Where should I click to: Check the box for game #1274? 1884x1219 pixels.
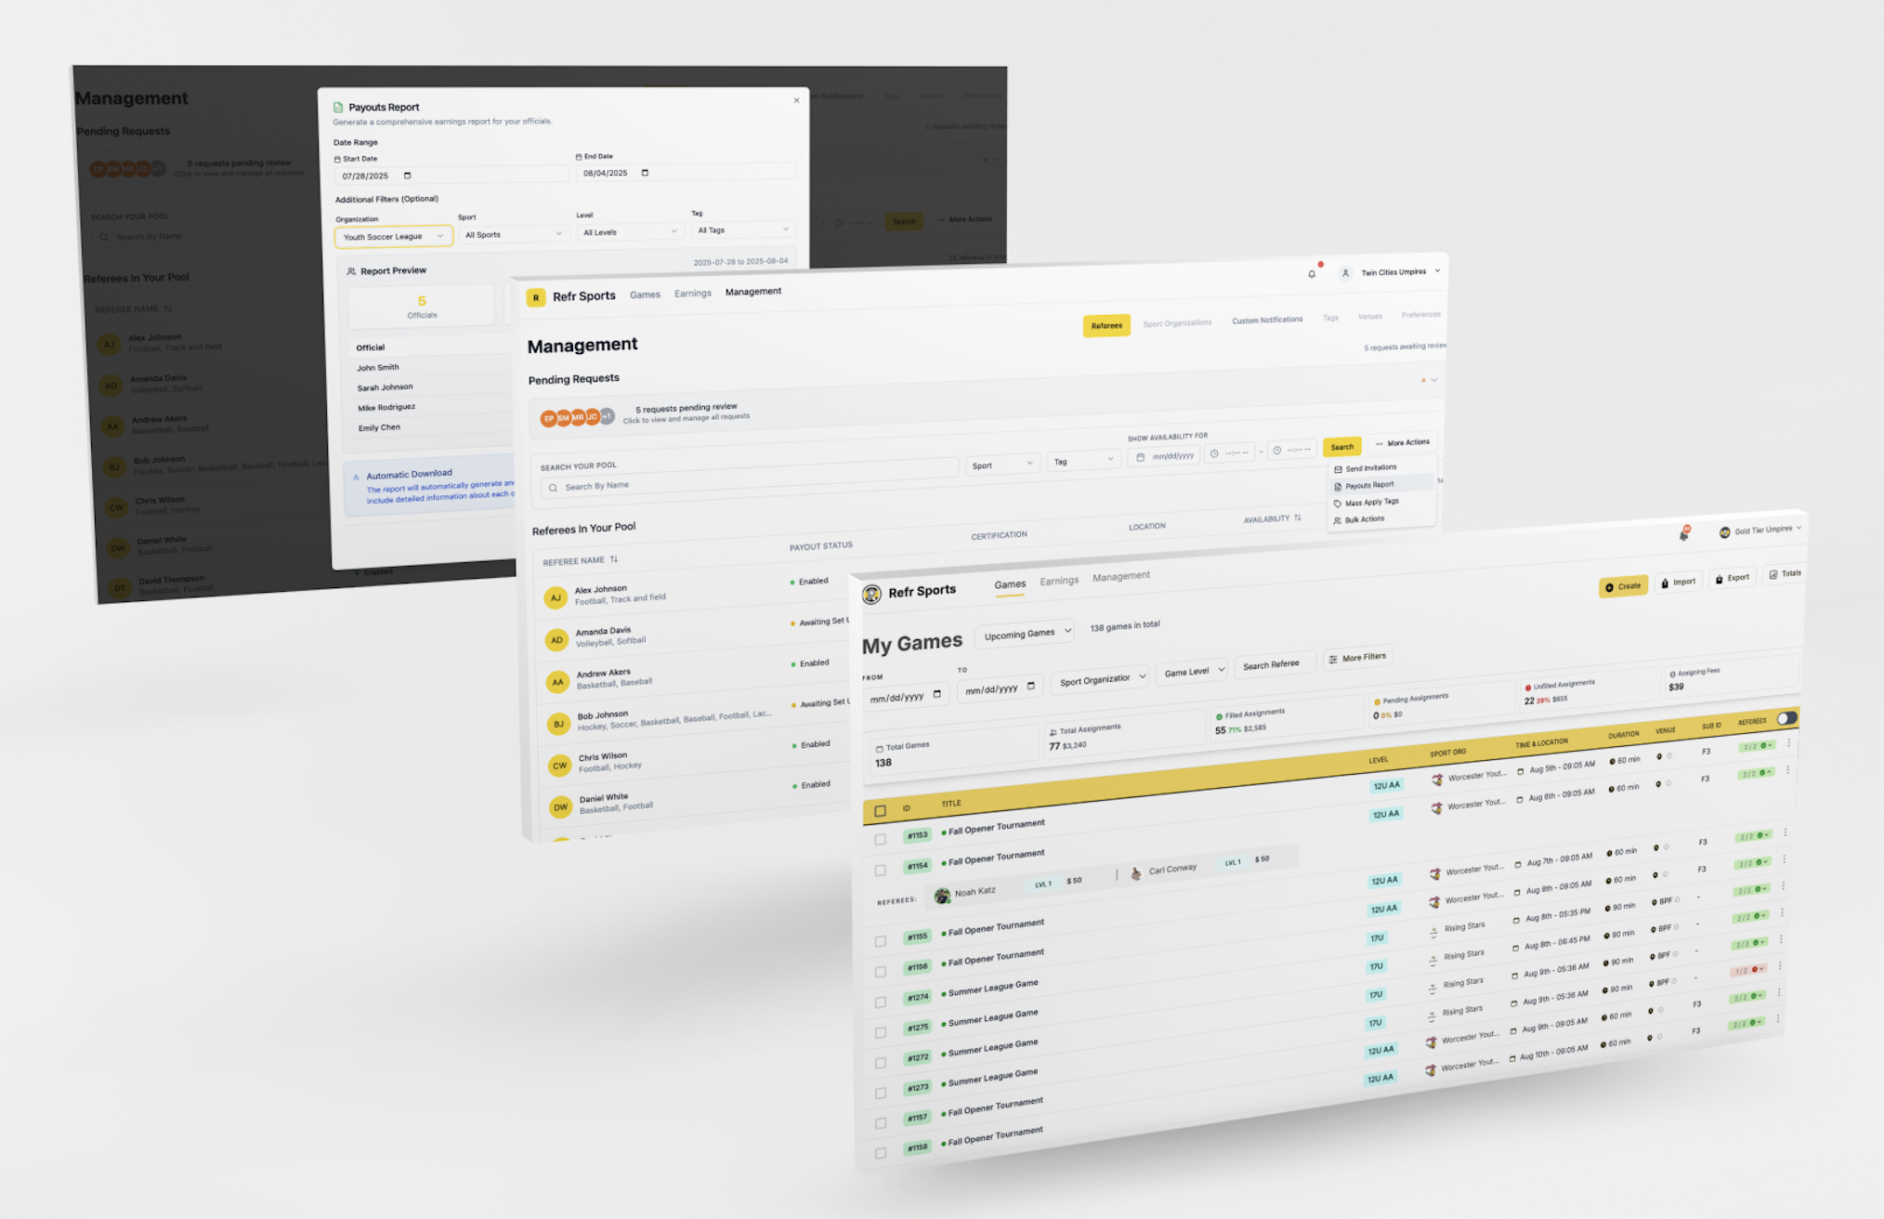pos(881,1003)
